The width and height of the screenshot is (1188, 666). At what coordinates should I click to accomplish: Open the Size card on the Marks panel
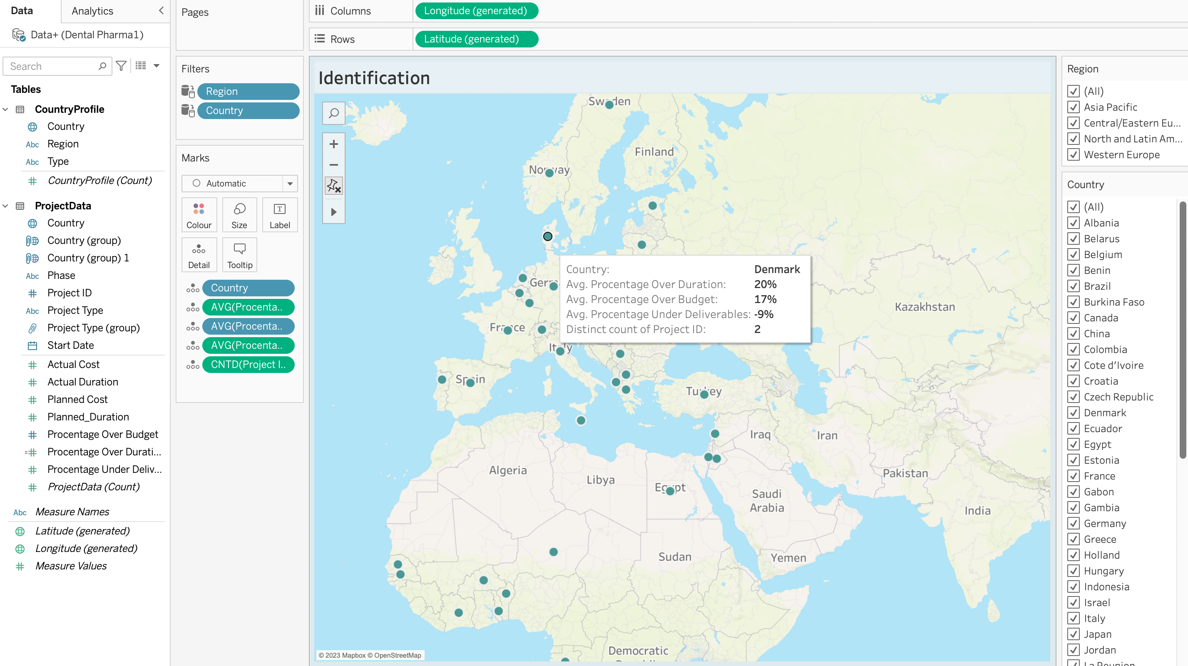239,214
